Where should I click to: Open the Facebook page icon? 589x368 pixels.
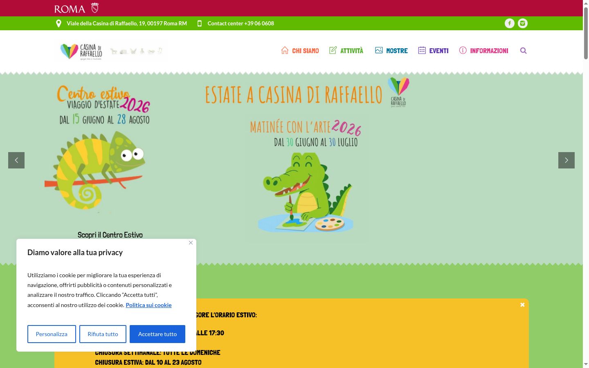tap(509, 23)
